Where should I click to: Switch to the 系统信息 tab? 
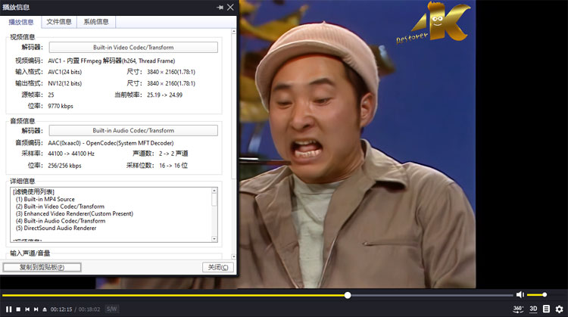[95, 22]
